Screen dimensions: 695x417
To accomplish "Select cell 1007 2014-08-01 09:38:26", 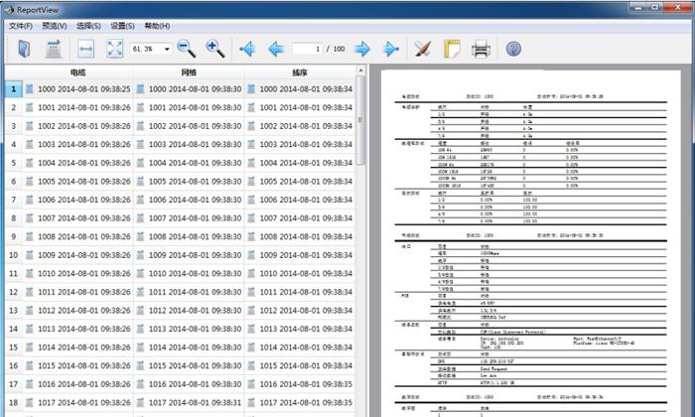I will [x=77, y=218].
